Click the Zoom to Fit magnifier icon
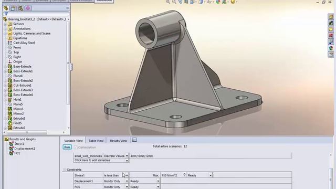This screenshot has width=336, height=189. tap(168, 2)
